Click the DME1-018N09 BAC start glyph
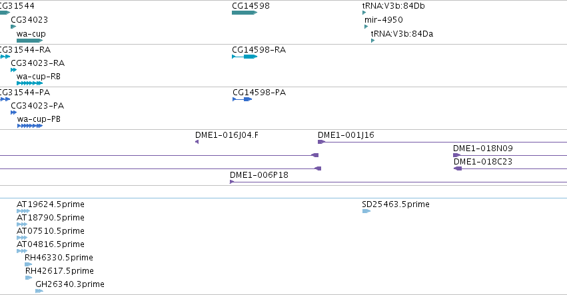 coord(456,155)
